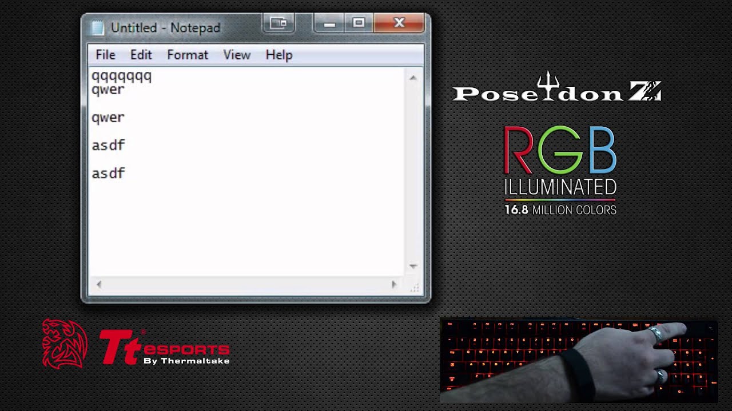Open the File menu in Notepad

[x=105, y=55]
